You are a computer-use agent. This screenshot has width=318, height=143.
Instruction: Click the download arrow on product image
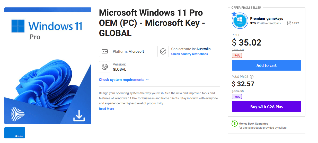(x=79, y=116)
